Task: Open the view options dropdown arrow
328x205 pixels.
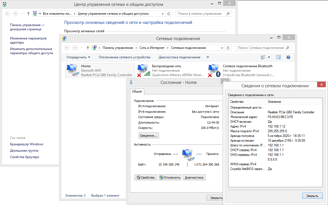Action: (269, 57)
